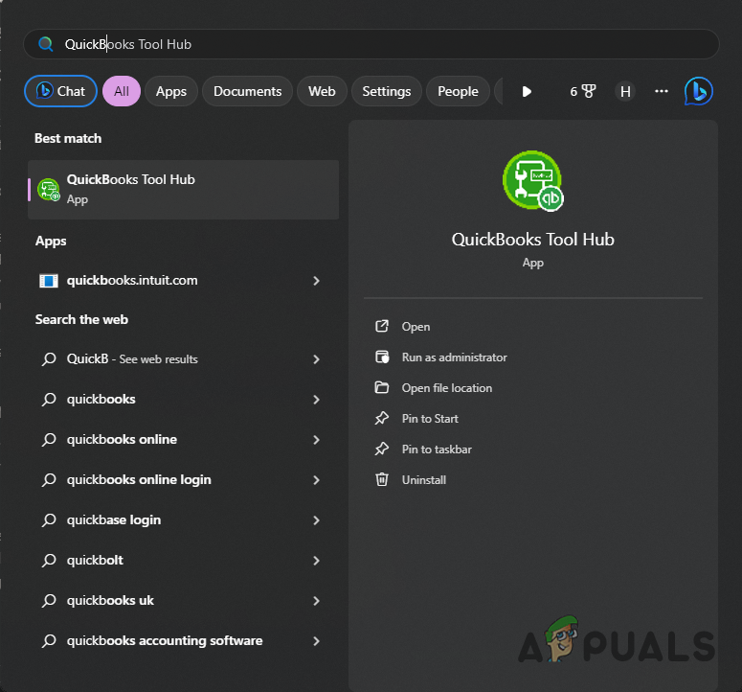
Task: Select quickbooks online login suggestion
Action: [183, 480]
